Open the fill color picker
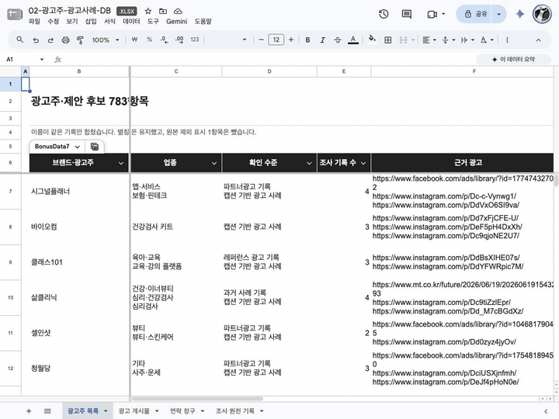This screenshot has height=419, width=559. pyautogui.click(x=372, y=40)
